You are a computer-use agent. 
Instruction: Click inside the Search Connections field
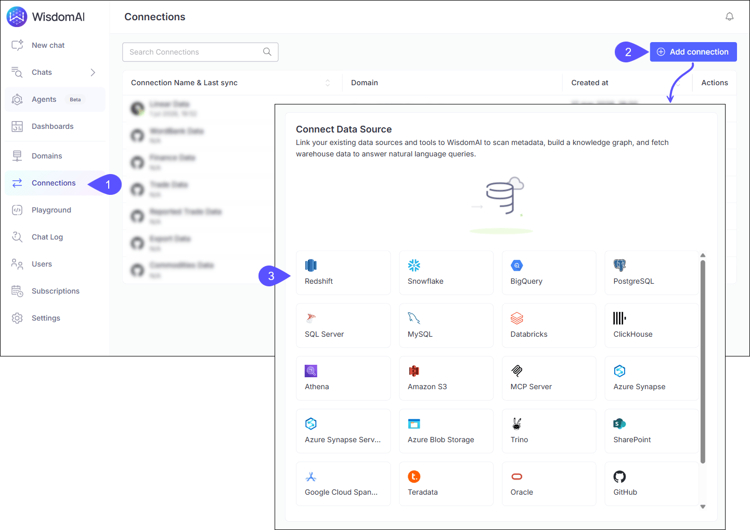(x=200, y=52)
